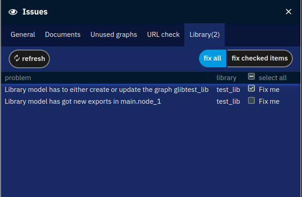Click test_lib cell in main.node_1 row

tap(228, 101)
